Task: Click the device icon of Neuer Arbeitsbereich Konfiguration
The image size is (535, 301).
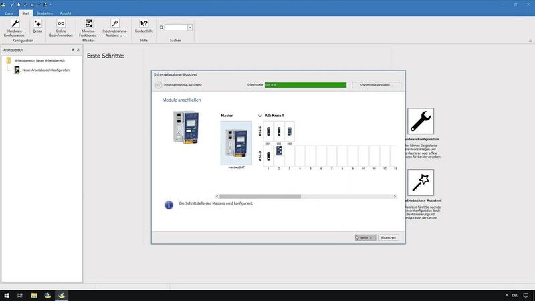Action: click(17, 70)
